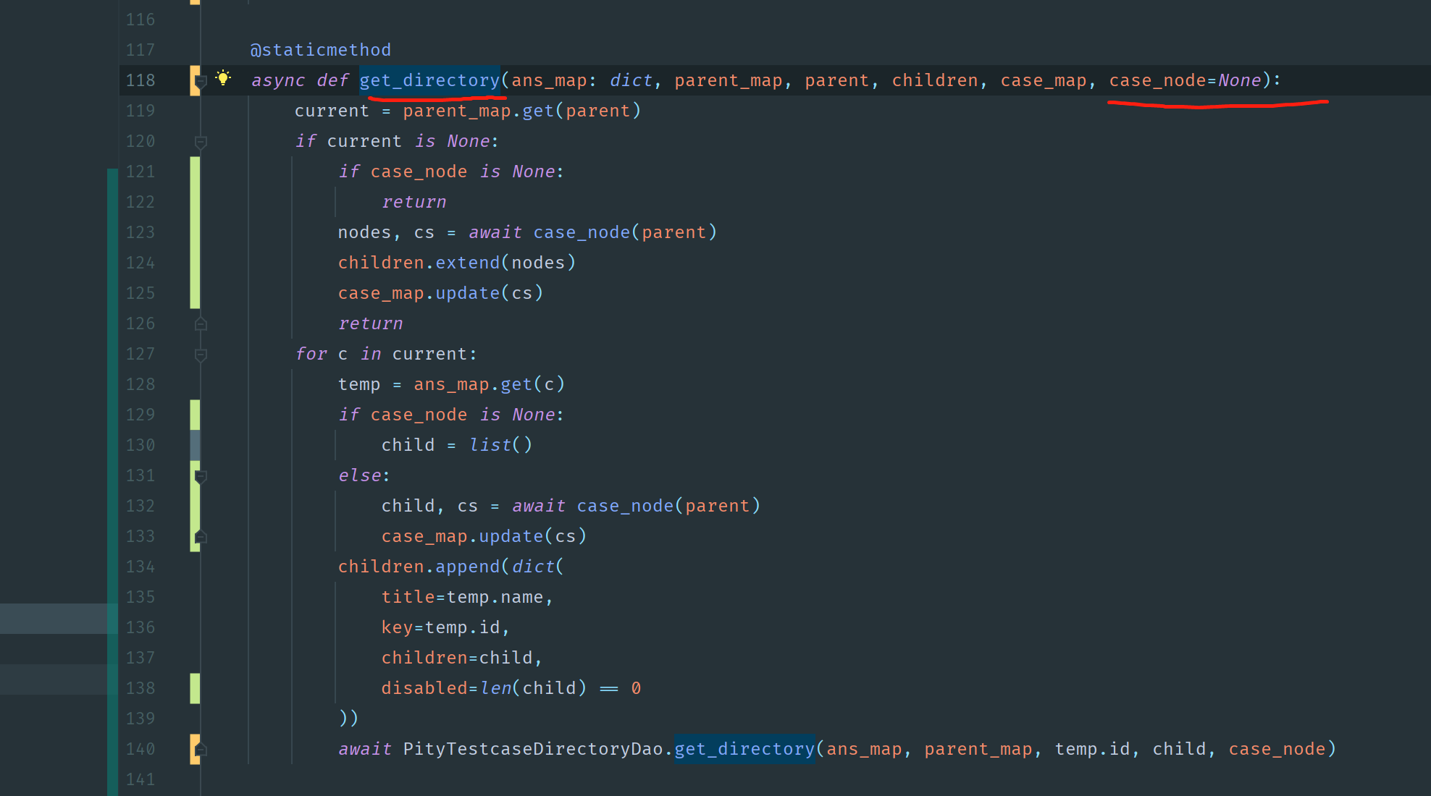This screenshot has width=1431, height=796.
Task: Click 'children=child,' on line 137
Action: [x=462, y=658]
